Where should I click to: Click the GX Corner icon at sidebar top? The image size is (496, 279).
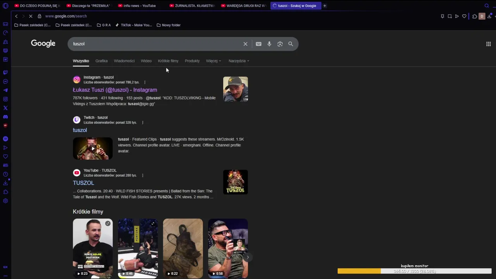point(5,24)
